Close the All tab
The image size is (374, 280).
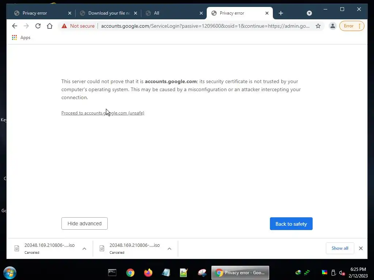(x=201, y=13)
